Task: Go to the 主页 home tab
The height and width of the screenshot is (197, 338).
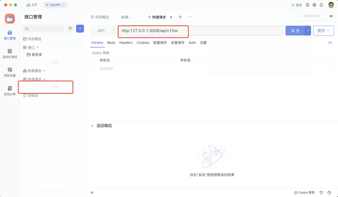Action: (x=32, y=5)
